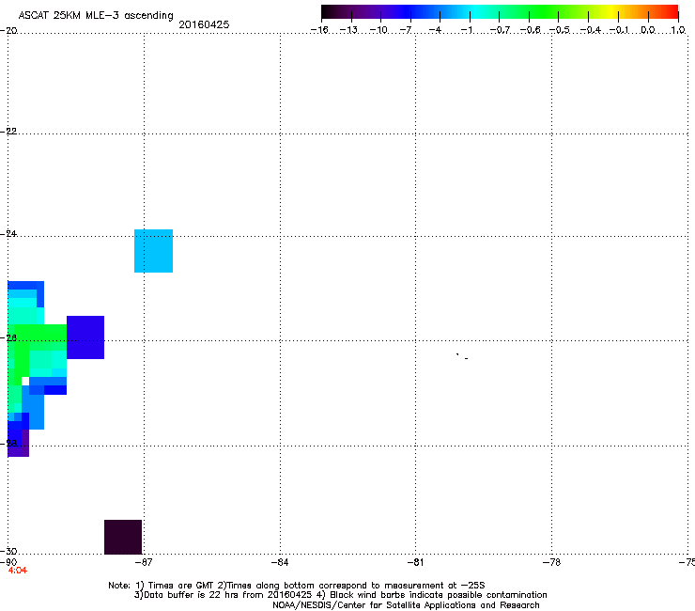Click the "-1" color bar label
695x611 pixels.
(467, 30)
